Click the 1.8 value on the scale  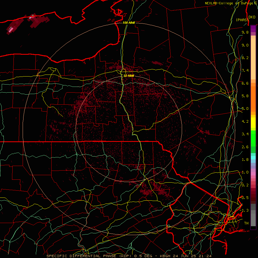(245, 160)
